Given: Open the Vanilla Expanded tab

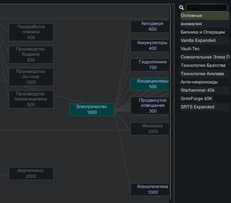Looking at the screenshot, I should pyautogui.click(x=205, y=41).
